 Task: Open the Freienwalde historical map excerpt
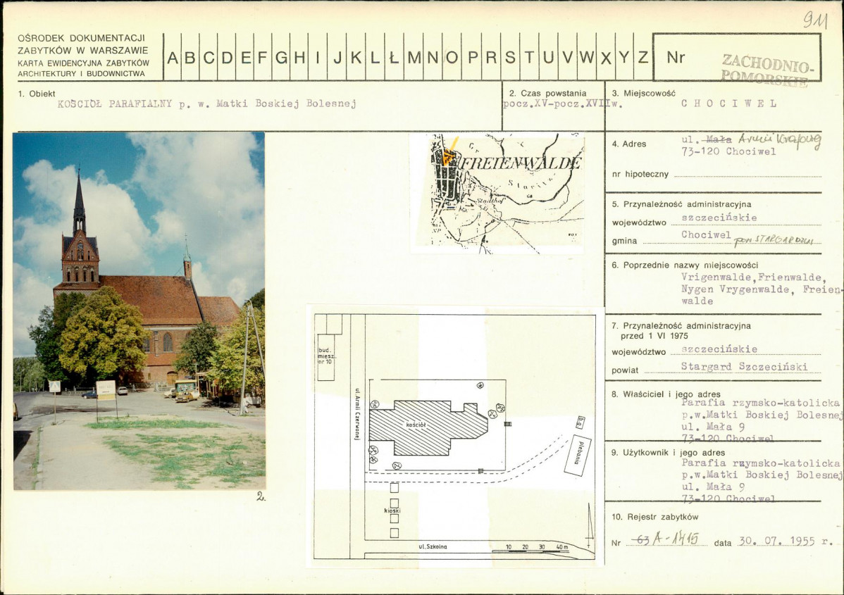point(497,193)
